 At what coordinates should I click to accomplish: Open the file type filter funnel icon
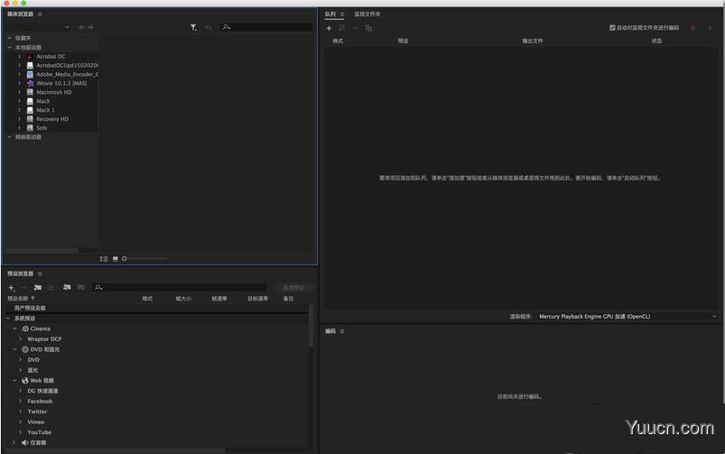tap(193, 28)
